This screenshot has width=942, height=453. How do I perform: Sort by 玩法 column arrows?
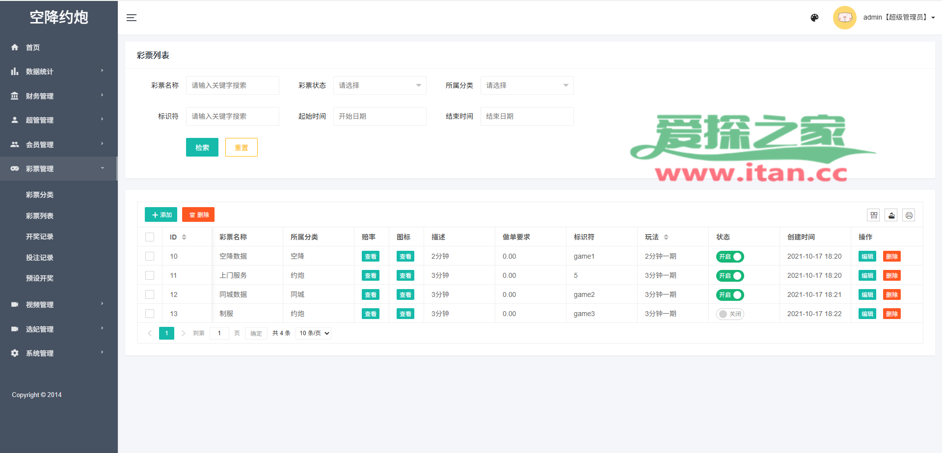666,237
